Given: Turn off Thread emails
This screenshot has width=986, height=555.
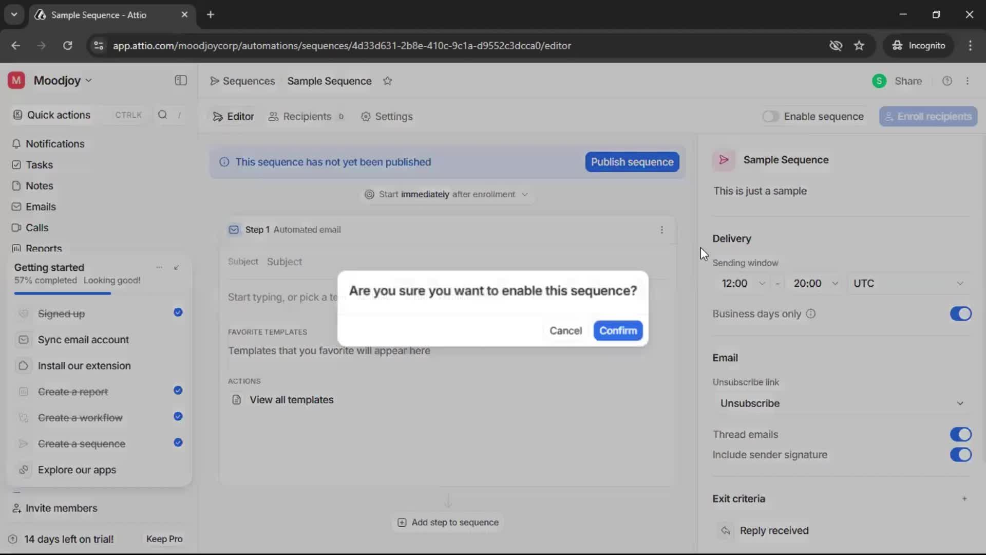Looking at the screenshot, I should click(x=961, y=434).
